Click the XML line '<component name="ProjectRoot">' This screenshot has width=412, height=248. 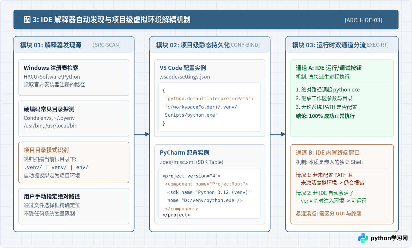pyautogui.click(x=207, y=184)
